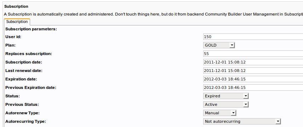Click the Previous Expiration date field
This screenshot has width=303, height=127.
[253, 87]
